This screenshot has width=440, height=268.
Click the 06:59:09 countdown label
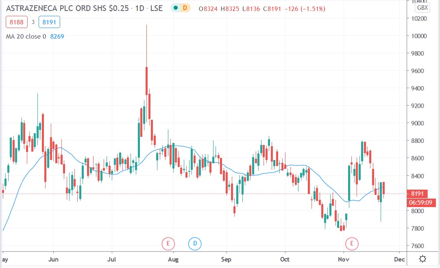[420, 202]
